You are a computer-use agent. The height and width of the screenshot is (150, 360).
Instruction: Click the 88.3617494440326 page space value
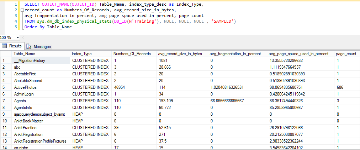click(x=301, y=101)
